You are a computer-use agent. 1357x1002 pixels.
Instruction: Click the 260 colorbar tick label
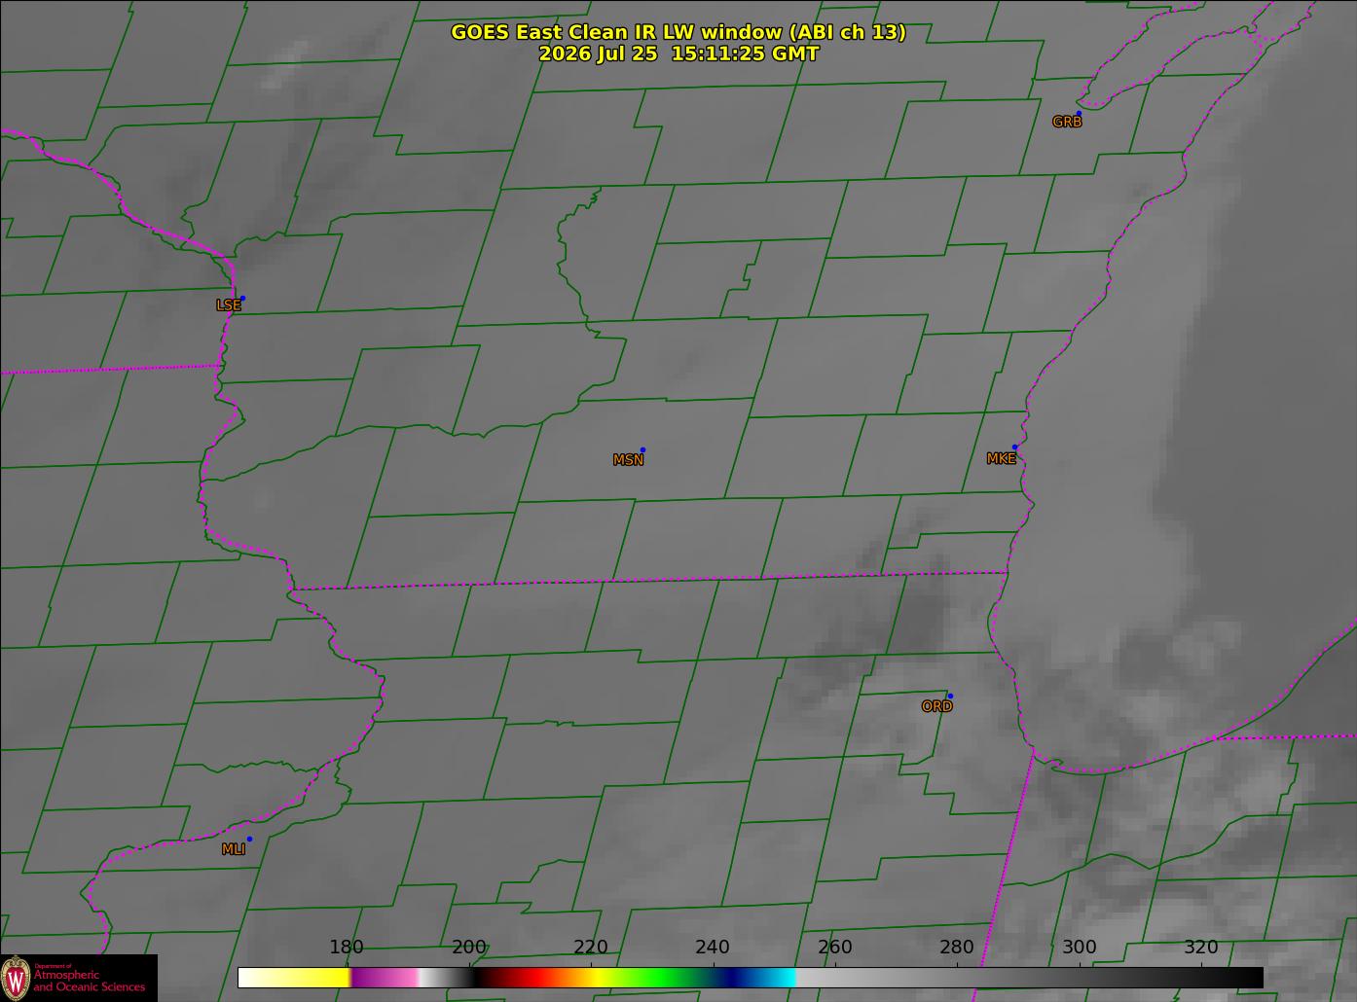pyautogui.click(x=835, y=948)
